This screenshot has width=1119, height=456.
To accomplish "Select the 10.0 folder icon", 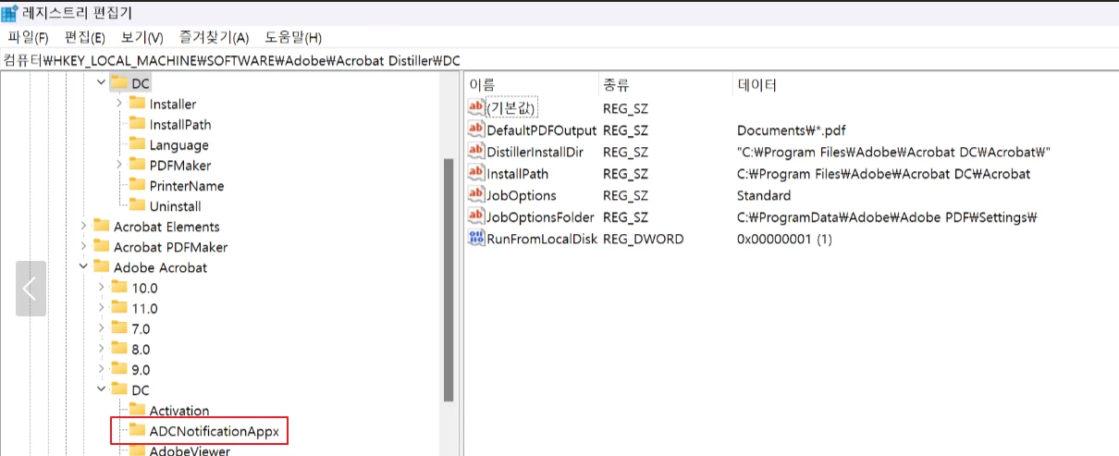I will (x=119, y=286).
